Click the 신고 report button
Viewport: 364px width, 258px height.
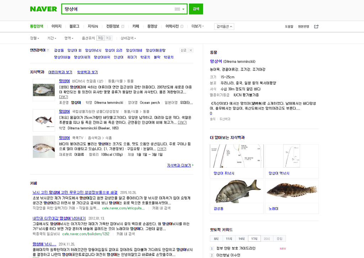(x=183, y=50)
